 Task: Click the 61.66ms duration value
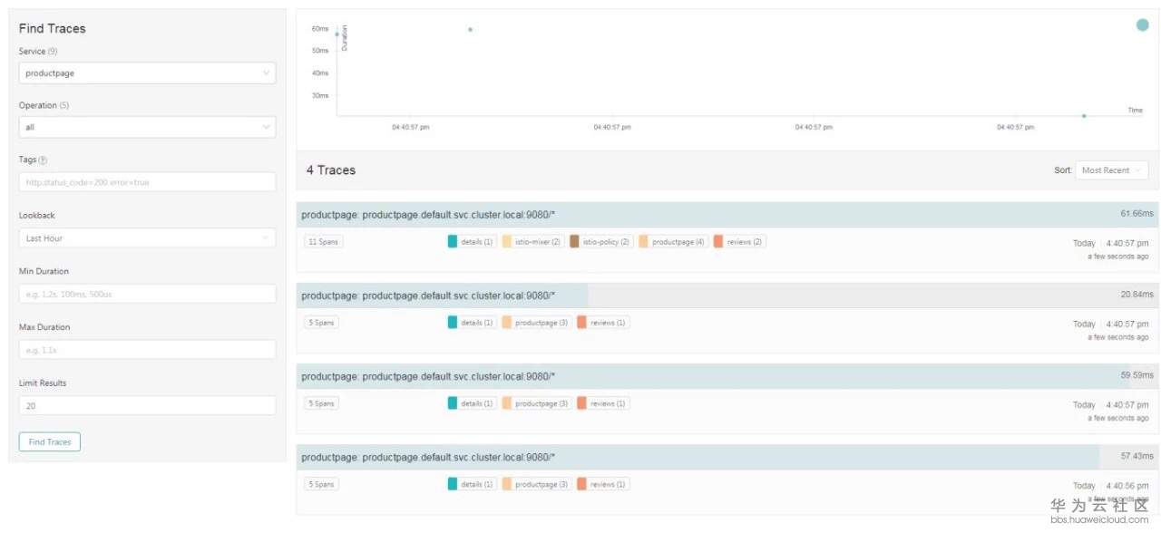[1137, 214]
